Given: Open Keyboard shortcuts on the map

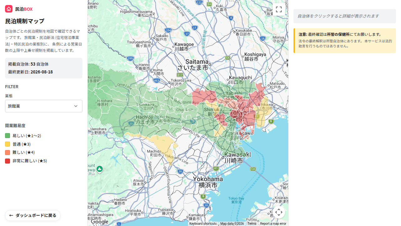Looking at the screenshot, I should (x=203, y=224).
